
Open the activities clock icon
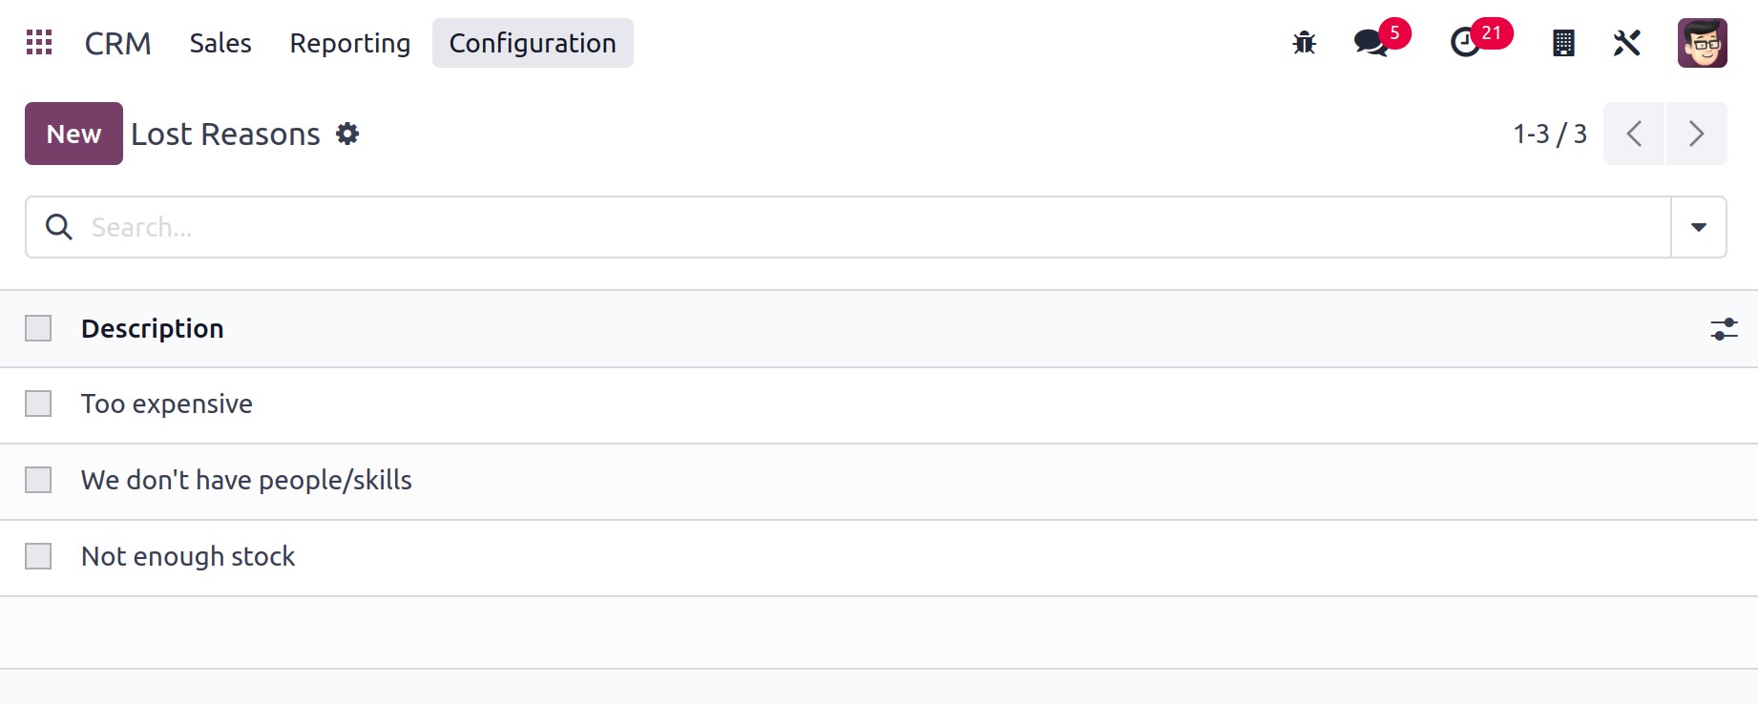click(x=1465, y=43)
